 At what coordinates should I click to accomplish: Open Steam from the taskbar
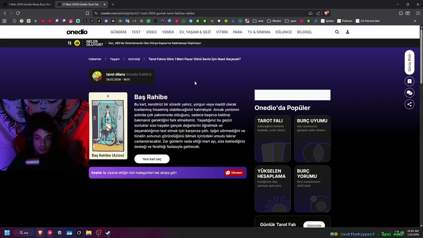[108, 233]
